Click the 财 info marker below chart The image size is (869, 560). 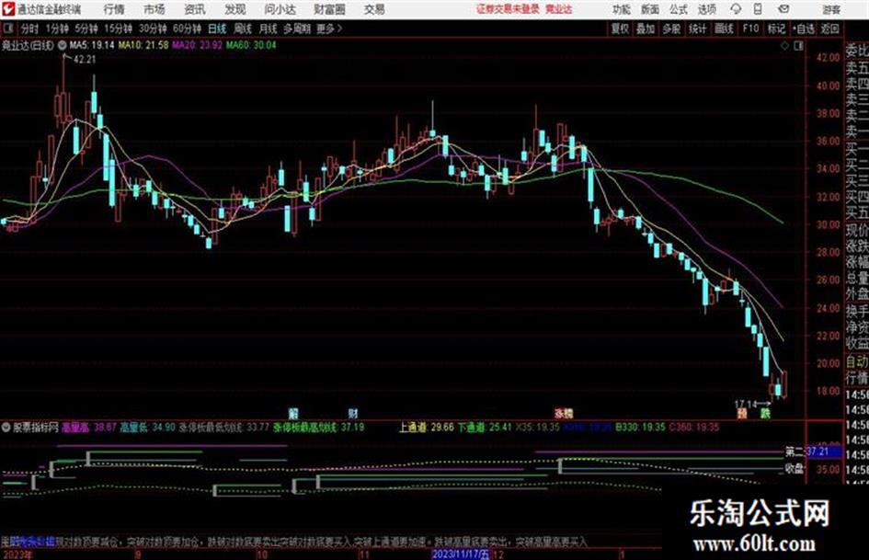click(353, 413)
